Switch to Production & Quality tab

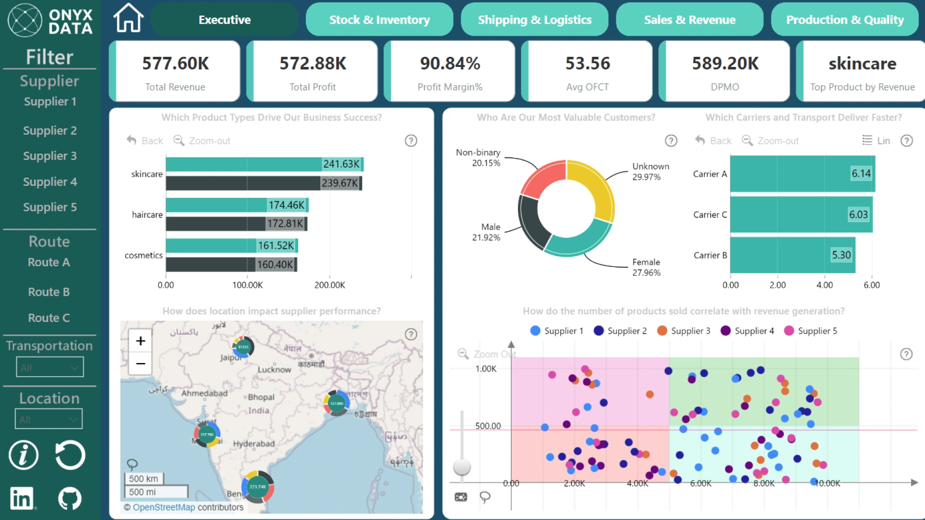tap(845, 19)
